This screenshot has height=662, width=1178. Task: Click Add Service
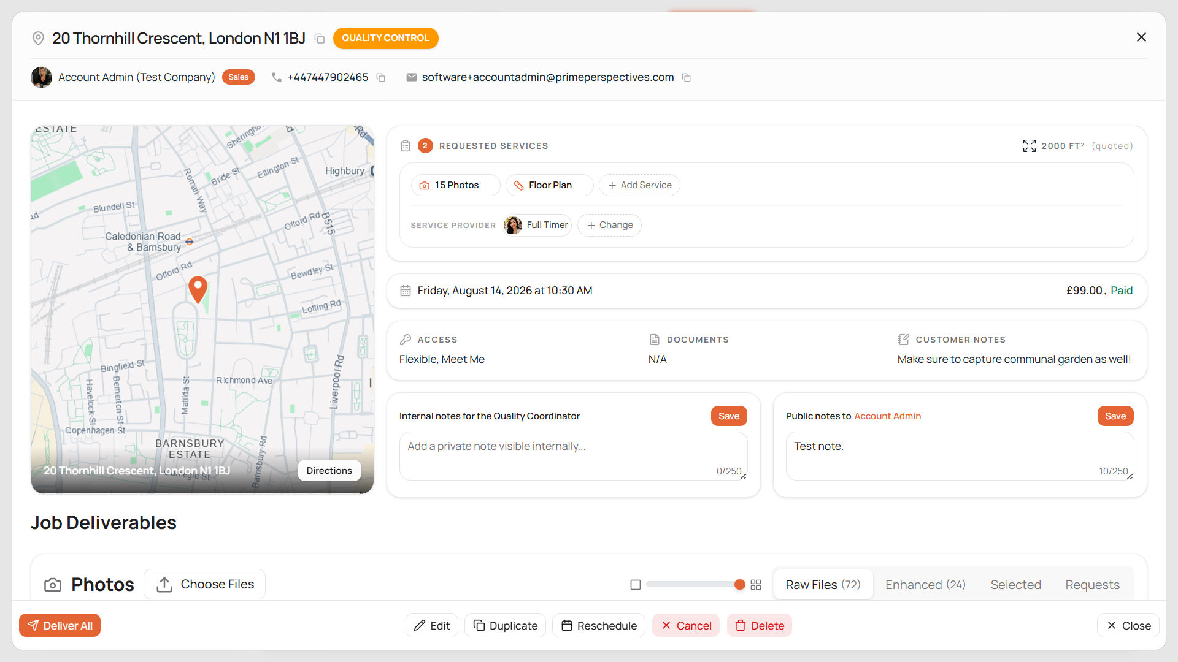pyautogui.click(x=639, y=185)
